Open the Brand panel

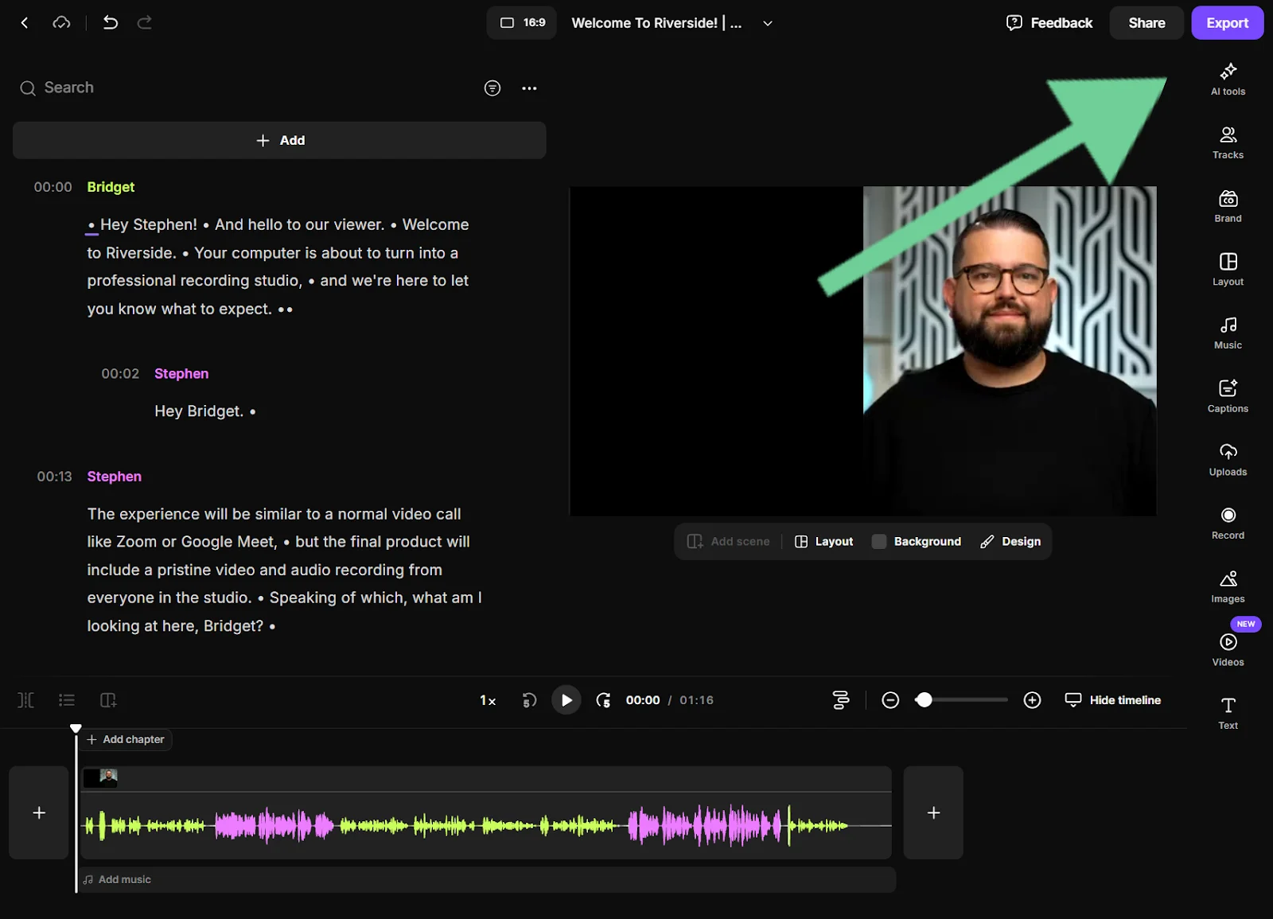pyautogui.click(x=1228, y=206)
